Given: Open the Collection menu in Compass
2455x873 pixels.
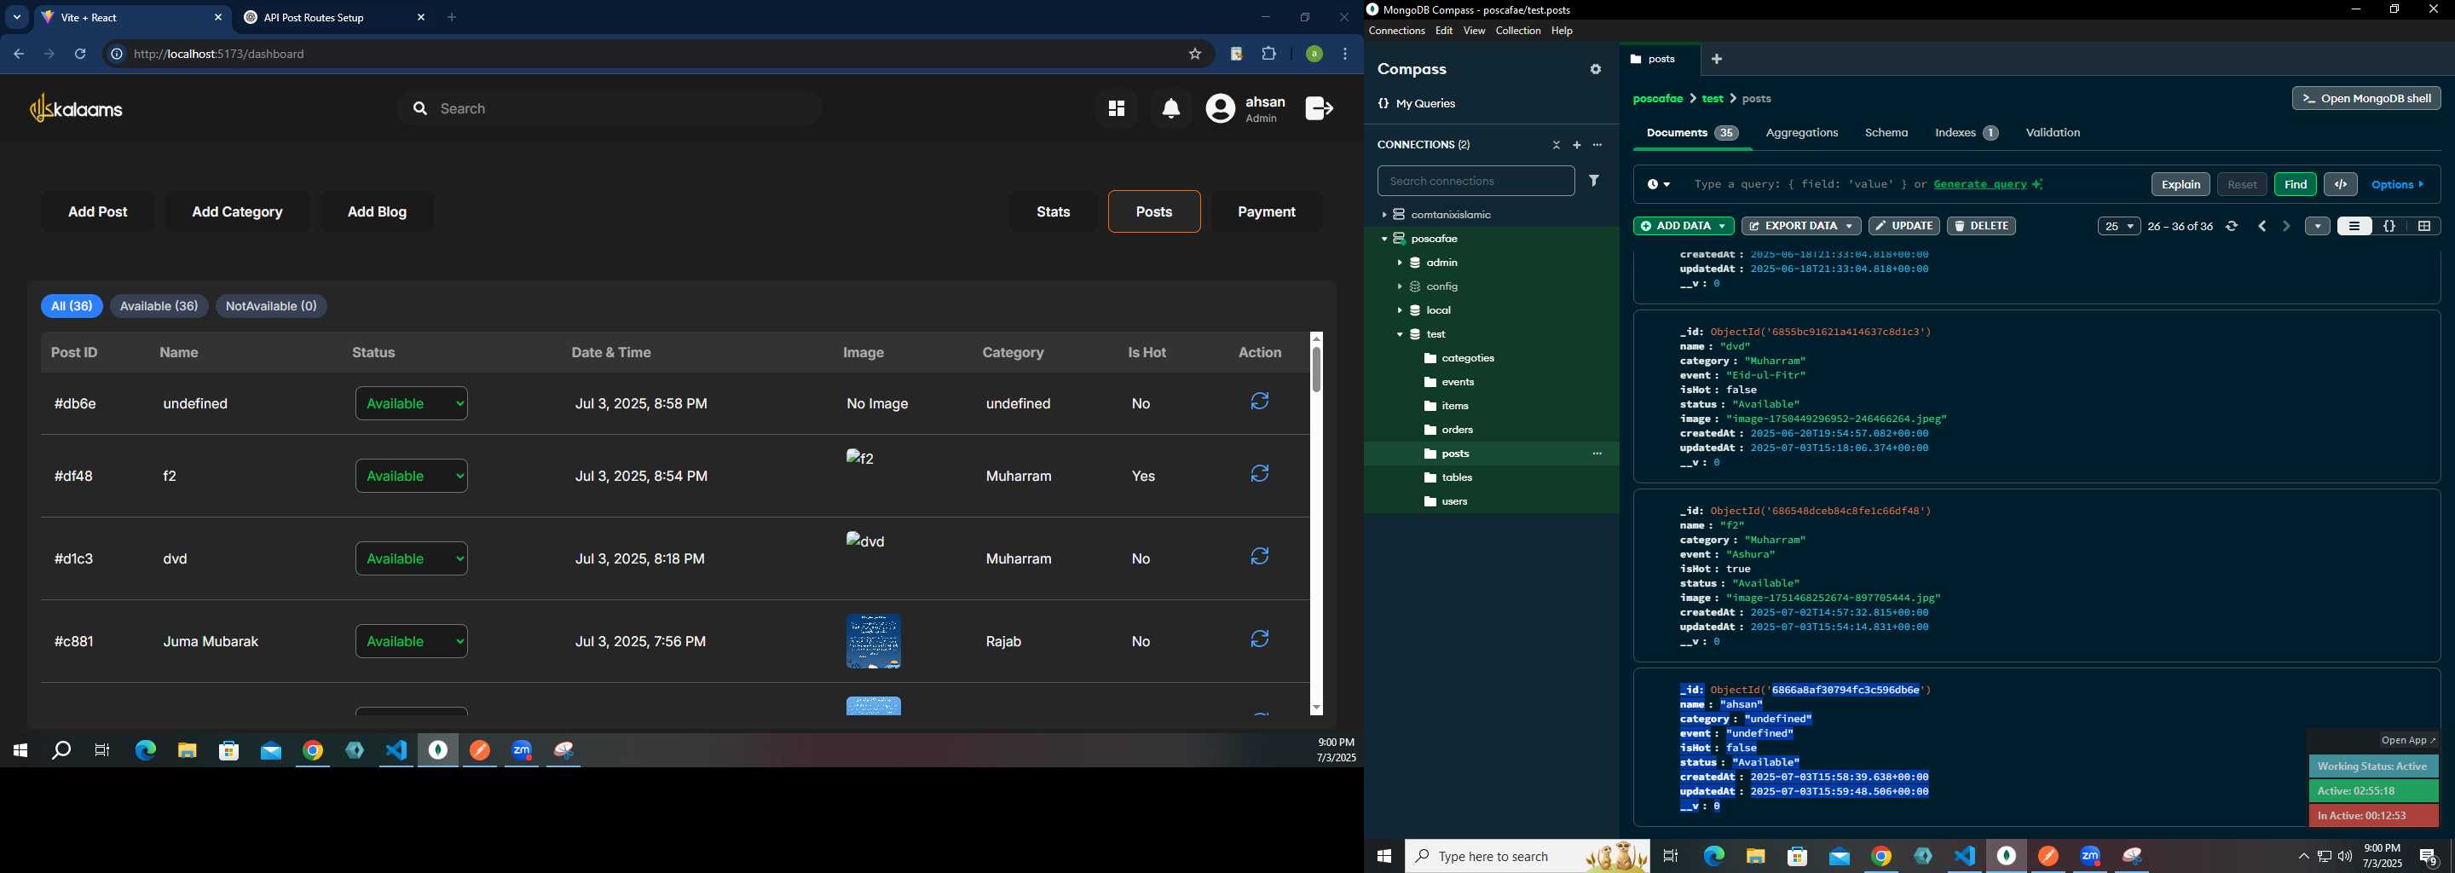Looking at the screenshot, I should point(1517,32).
